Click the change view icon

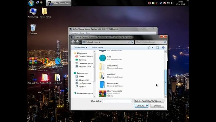[149, 47]
